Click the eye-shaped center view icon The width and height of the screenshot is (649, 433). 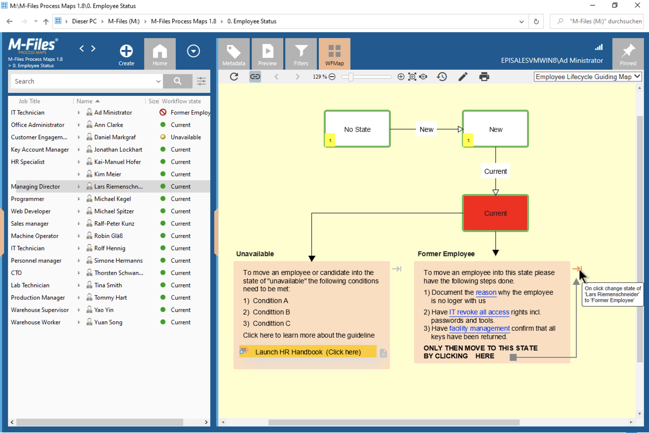[x=423, y=77]
